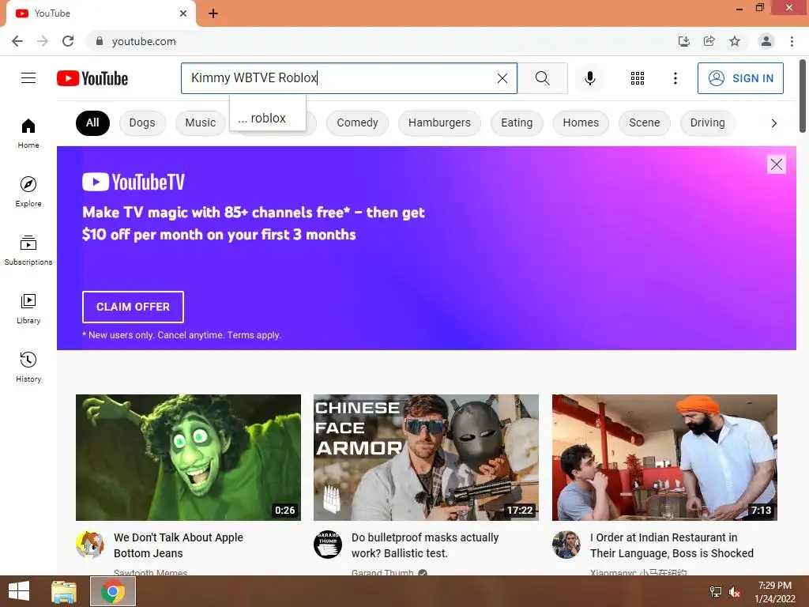Select the Hamburgers filter chip

[x=439, y=123]
